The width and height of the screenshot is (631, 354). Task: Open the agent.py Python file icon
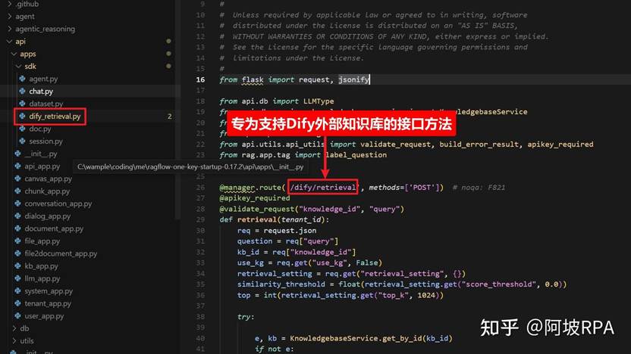point(23,79)
